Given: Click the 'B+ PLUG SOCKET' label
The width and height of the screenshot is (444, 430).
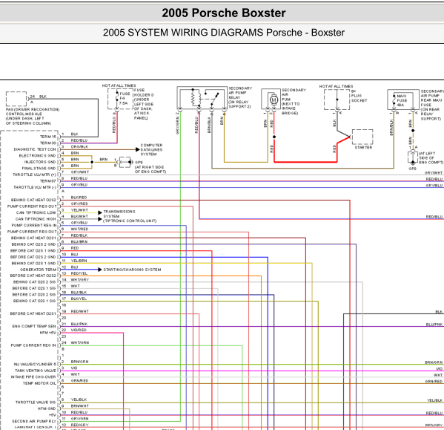Looking at the screenshot, I should click(x=359, y=96).
